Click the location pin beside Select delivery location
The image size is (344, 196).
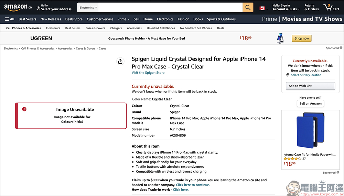pyautogui.click(x=288, y=75)
